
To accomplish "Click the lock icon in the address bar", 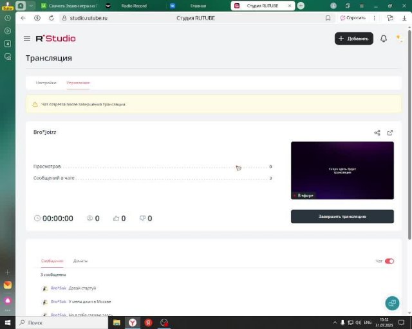I will 64,18.
